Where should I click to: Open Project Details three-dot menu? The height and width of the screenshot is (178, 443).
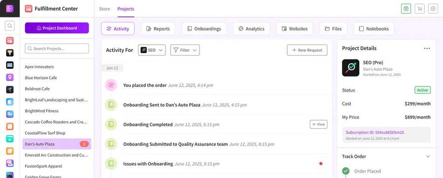(427, 48)
